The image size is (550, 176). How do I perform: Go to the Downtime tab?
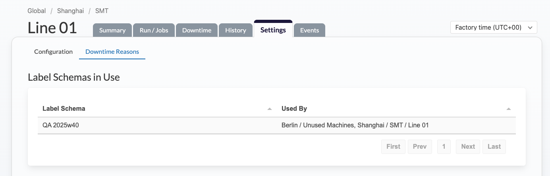[x=197, y=30]
